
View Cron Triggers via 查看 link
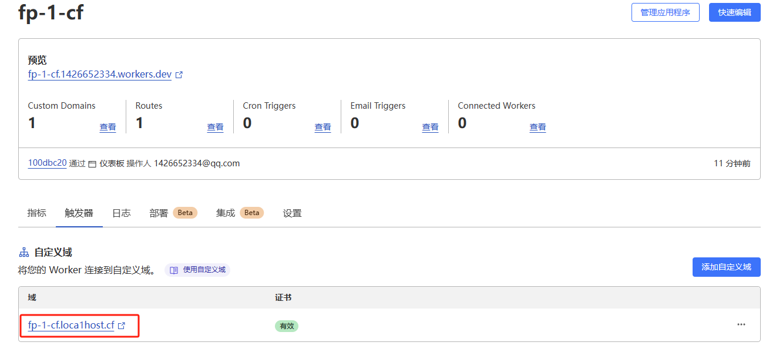(x=323, y=127)
